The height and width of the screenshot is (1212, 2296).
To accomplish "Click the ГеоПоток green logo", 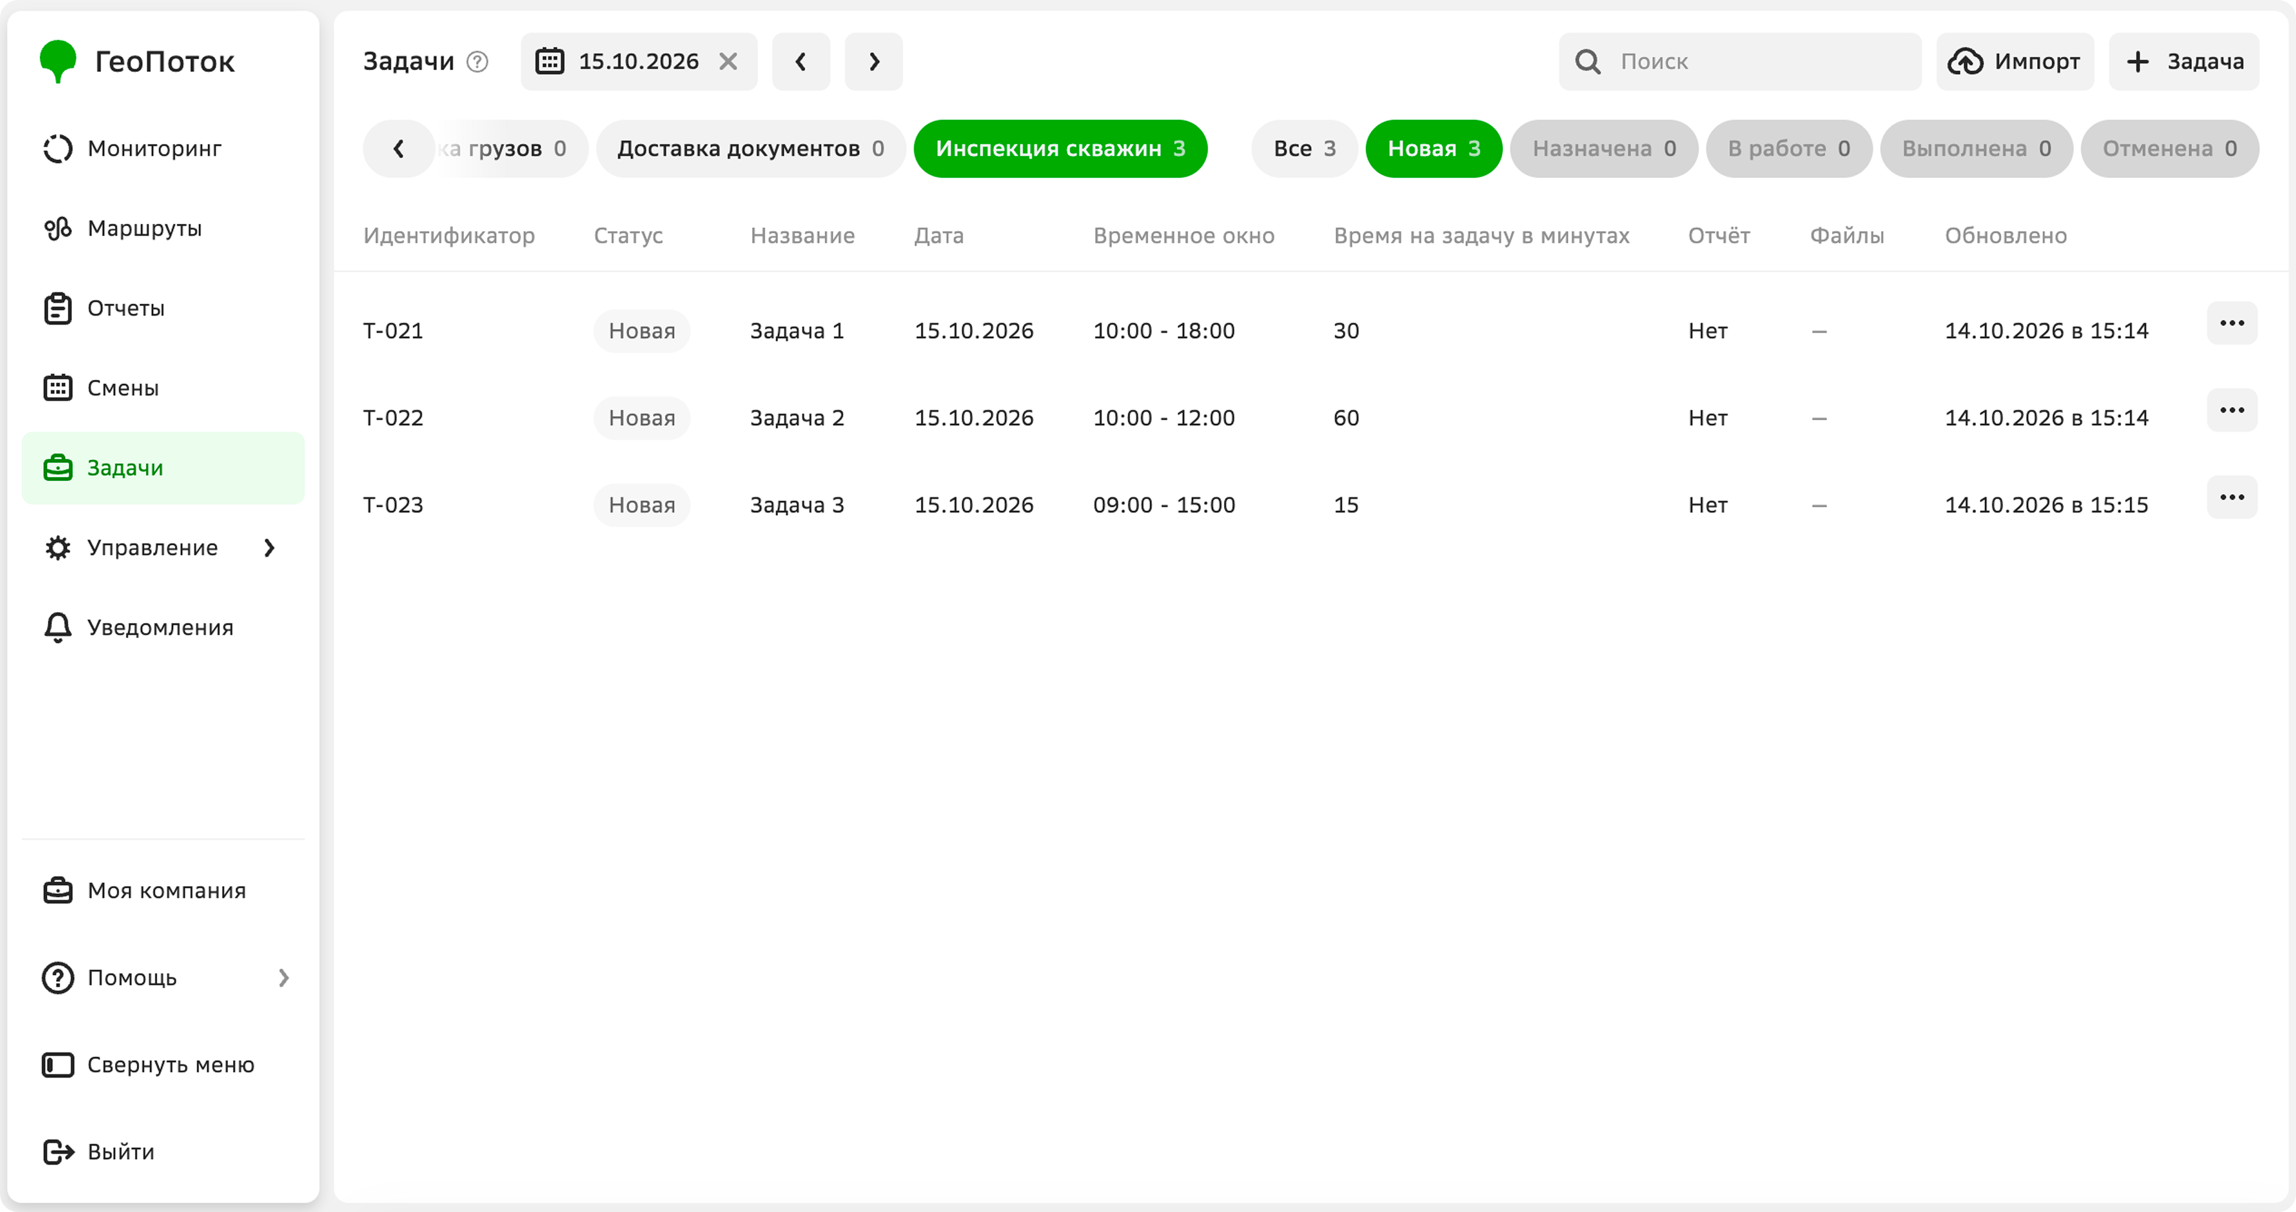I will [x=58, y=62].
